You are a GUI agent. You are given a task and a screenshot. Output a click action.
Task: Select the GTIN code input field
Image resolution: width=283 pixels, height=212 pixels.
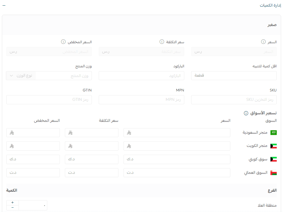[49, 100]
